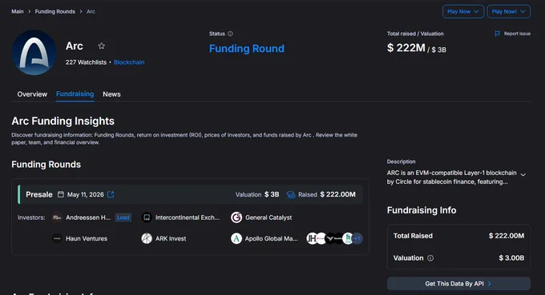Click the $ 222.00M Total Raised value

coord(507,236)
